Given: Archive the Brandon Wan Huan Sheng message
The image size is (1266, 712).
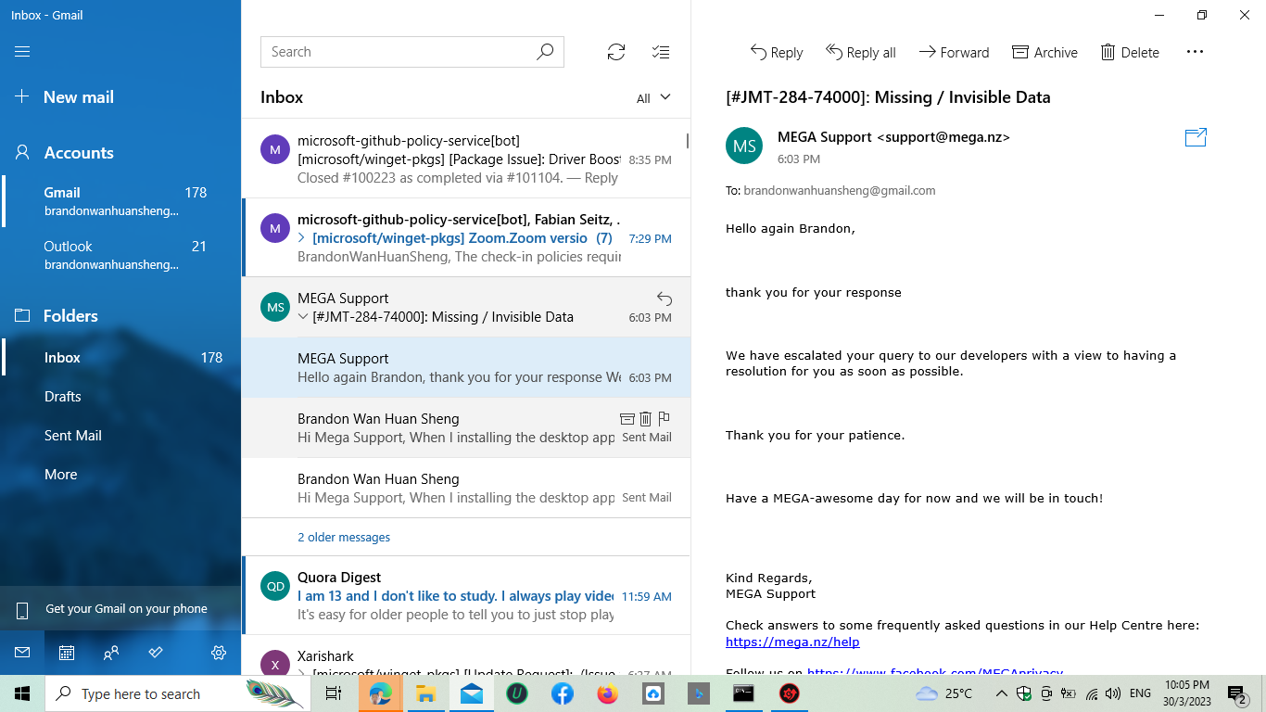Looking at the screenshot, I should coord(627,419).
